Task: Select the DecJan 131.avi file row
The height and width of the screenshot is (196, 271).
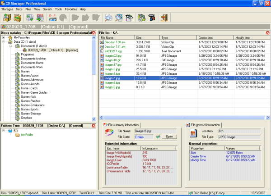Action: coord(185,47)
